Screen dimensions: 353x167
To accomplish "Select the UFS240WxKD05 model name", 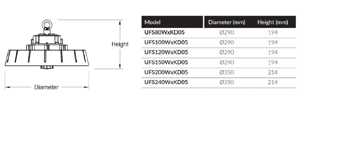I will (166, 82).
